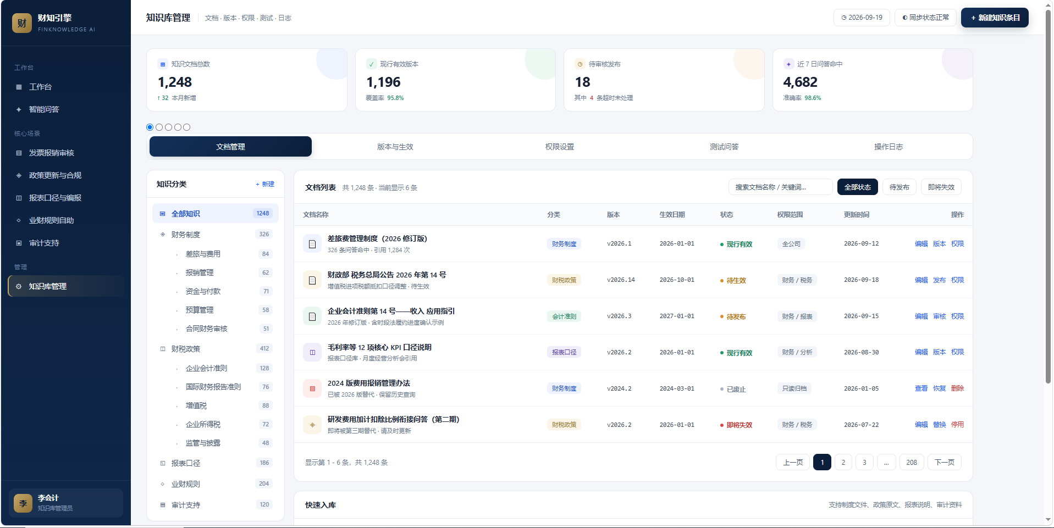Click icon for 研发费用加计扣除 row
The image size is (1054, 528).
(312, 425)
